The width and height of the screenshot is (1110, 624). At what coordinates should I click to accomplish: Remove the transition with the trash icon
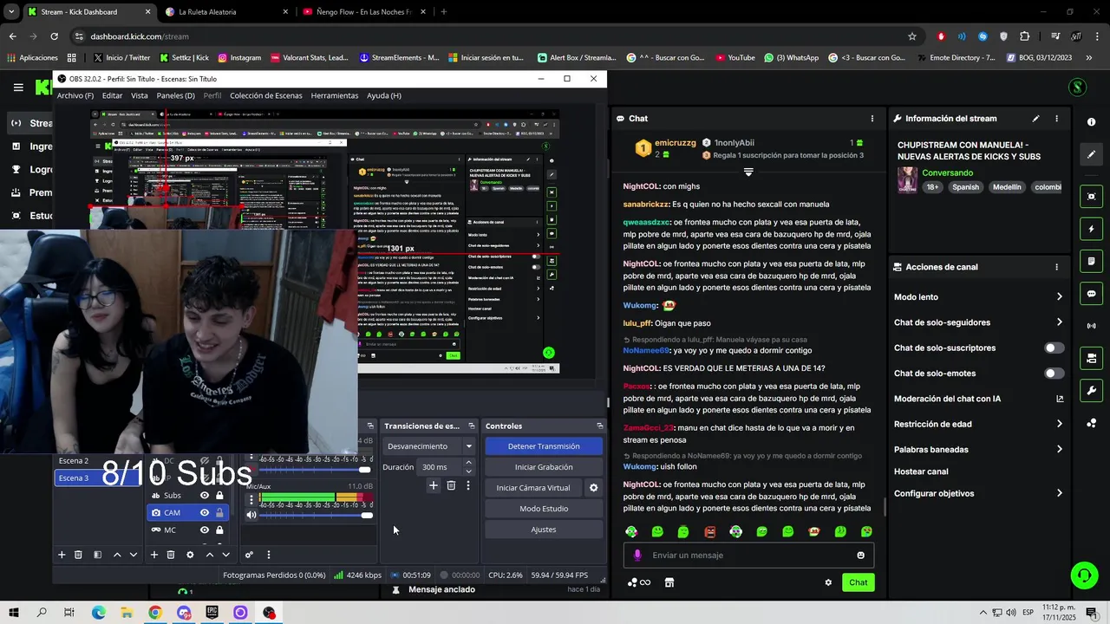pos(451,486)
